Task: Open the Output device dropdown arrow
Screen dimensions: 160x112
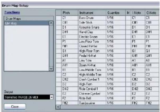Action: [52, 97]
